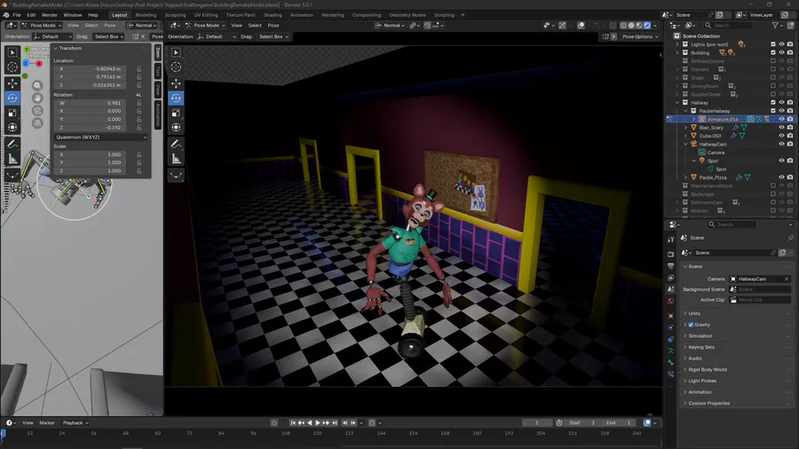Switch to the Modeling workspace tab
The image size is (799, 449).
pyautogui.click(x=146, y=15)
